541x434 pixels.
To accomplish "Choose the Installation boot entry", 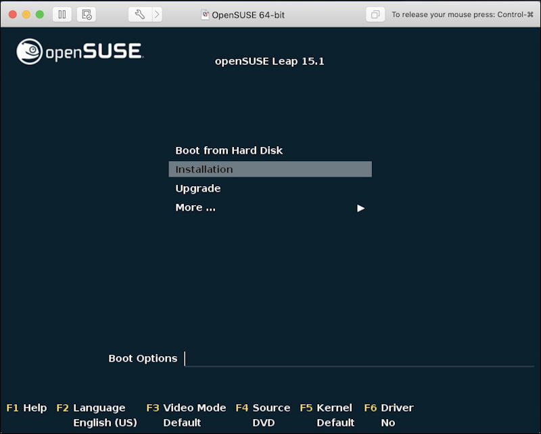I will (x=270, y=169).
